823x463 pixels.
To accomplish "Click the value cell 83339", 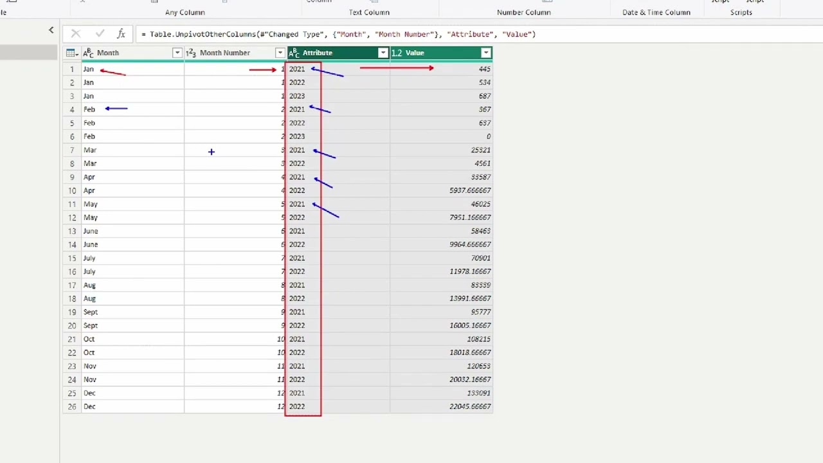I will point(441,285).
